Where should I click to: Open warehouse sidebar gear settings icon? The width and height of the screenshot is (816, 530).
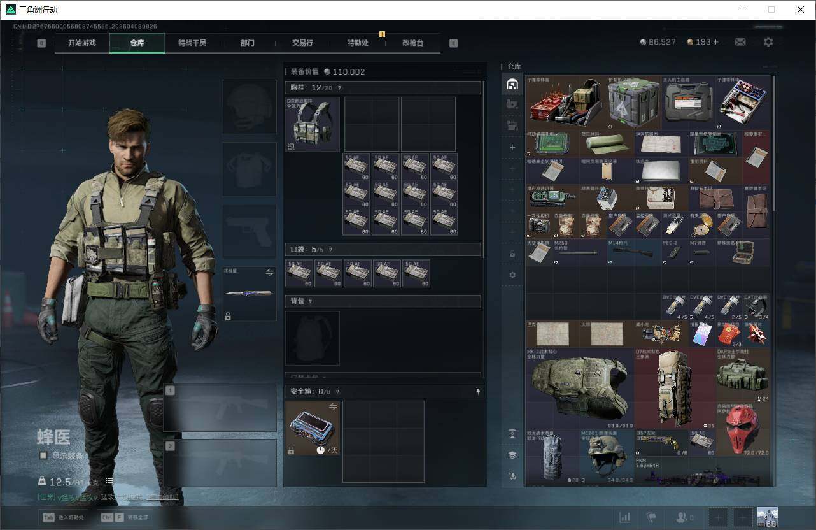point(512,275)
